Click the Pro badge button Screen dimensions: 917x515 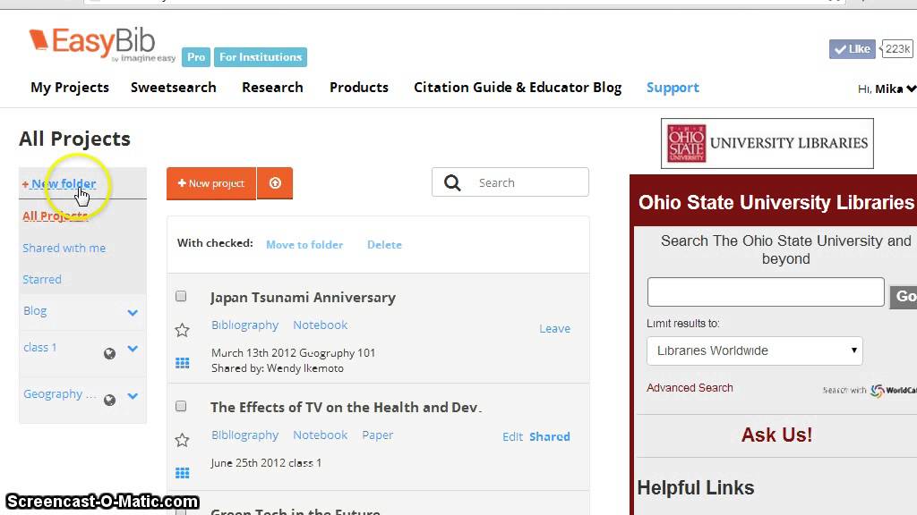click(x=196, y=57)
